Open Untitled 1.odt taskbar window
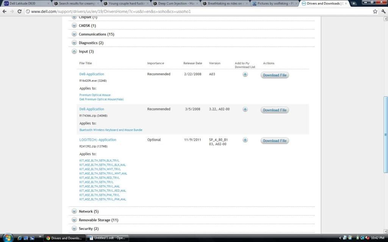388x242 pixels. (108, 238)
